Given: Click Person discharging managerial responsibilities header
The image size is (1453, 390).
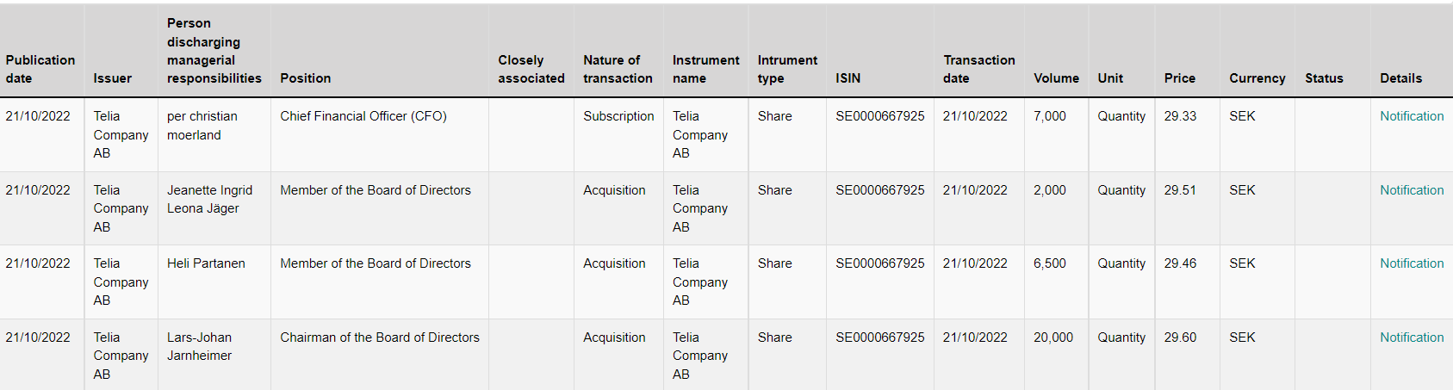Looking at the screenshot, I should click(x=214, y=51).
